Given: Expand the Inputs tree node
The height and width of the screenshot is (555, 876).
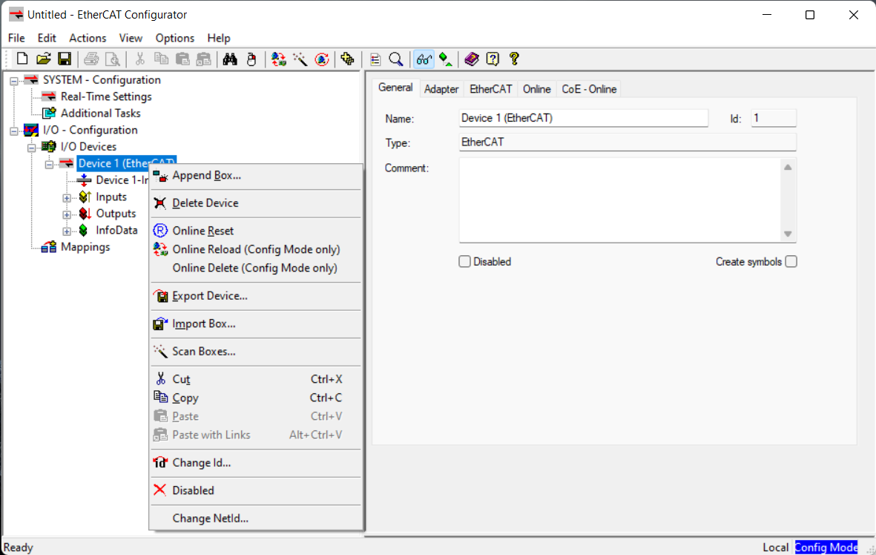Looking at the screenshot, I should tap(67, 198).
